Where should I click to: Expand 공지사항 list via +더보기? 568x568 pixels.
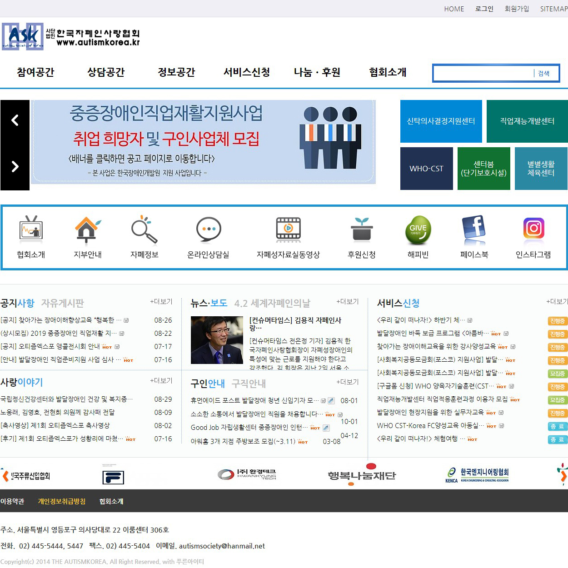click(x=161, y=302)
